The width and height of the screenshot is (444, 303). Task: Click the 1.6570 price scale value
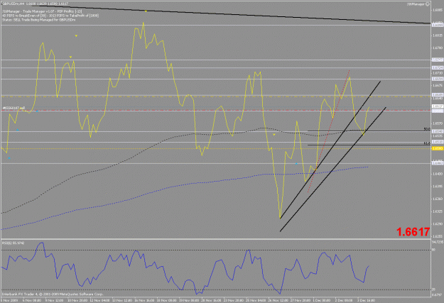tap(438, 123)
